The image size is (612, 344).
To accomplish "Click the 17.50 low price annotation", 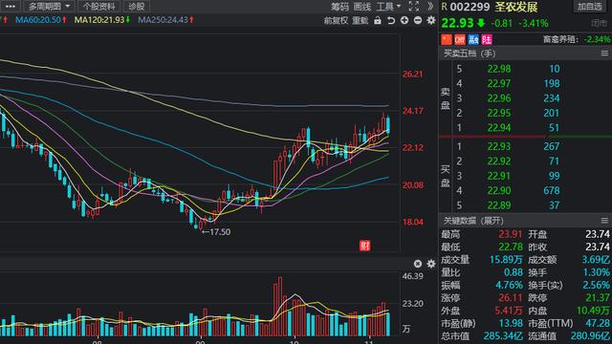I will (x=216, y=232).
